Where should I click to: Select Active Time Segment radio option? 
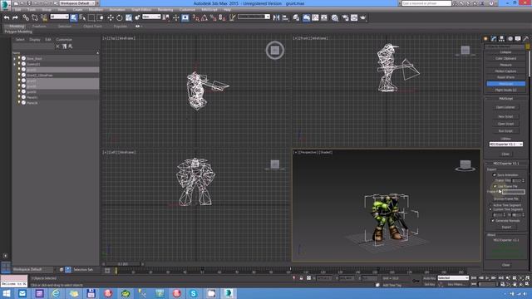(490, 205)
